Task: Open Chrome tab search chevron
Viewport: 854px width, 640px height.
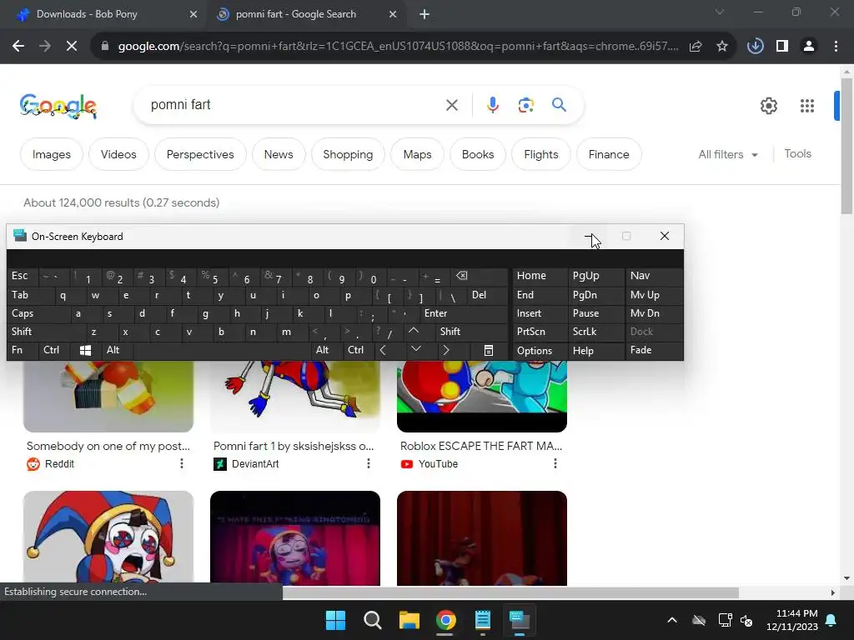Action: click(720, 12)
